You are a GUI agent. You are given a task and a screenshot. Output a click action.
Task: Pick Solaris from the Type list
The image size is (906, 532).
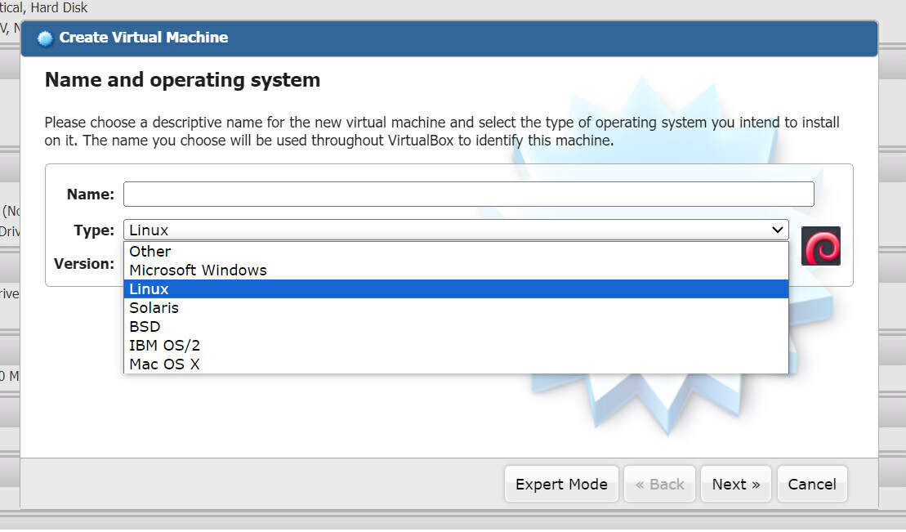456,307
